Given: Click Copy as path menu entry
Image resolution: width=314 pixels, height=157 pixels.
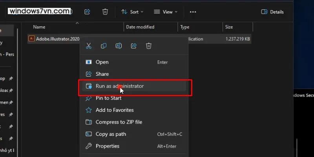Looking at the screenshot, I should pos(111,134).
